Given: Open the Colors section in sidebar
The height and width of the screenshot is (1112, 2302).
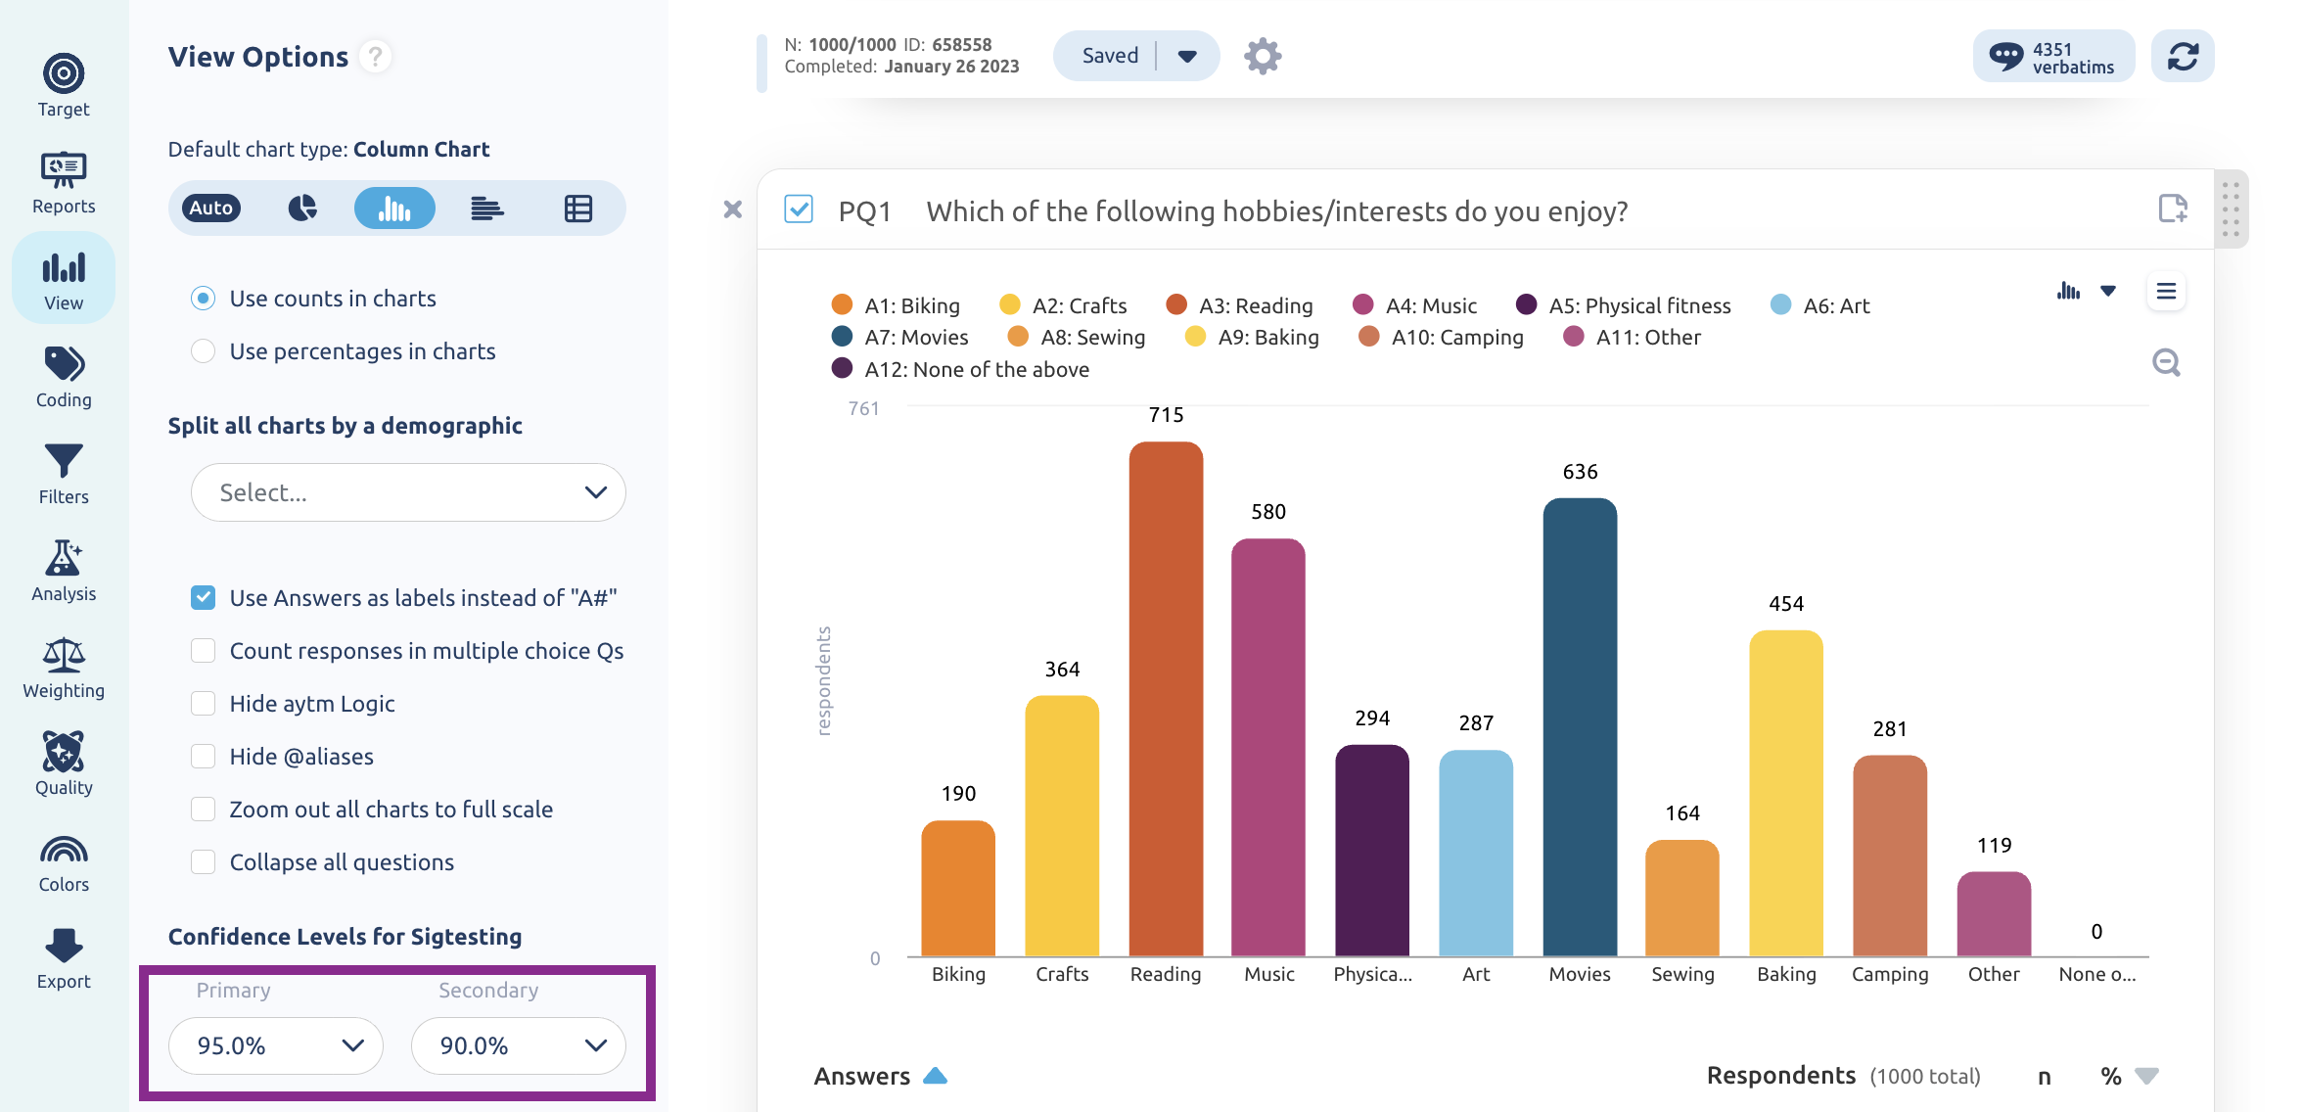Looking at the screenshot, I should 64,863.
